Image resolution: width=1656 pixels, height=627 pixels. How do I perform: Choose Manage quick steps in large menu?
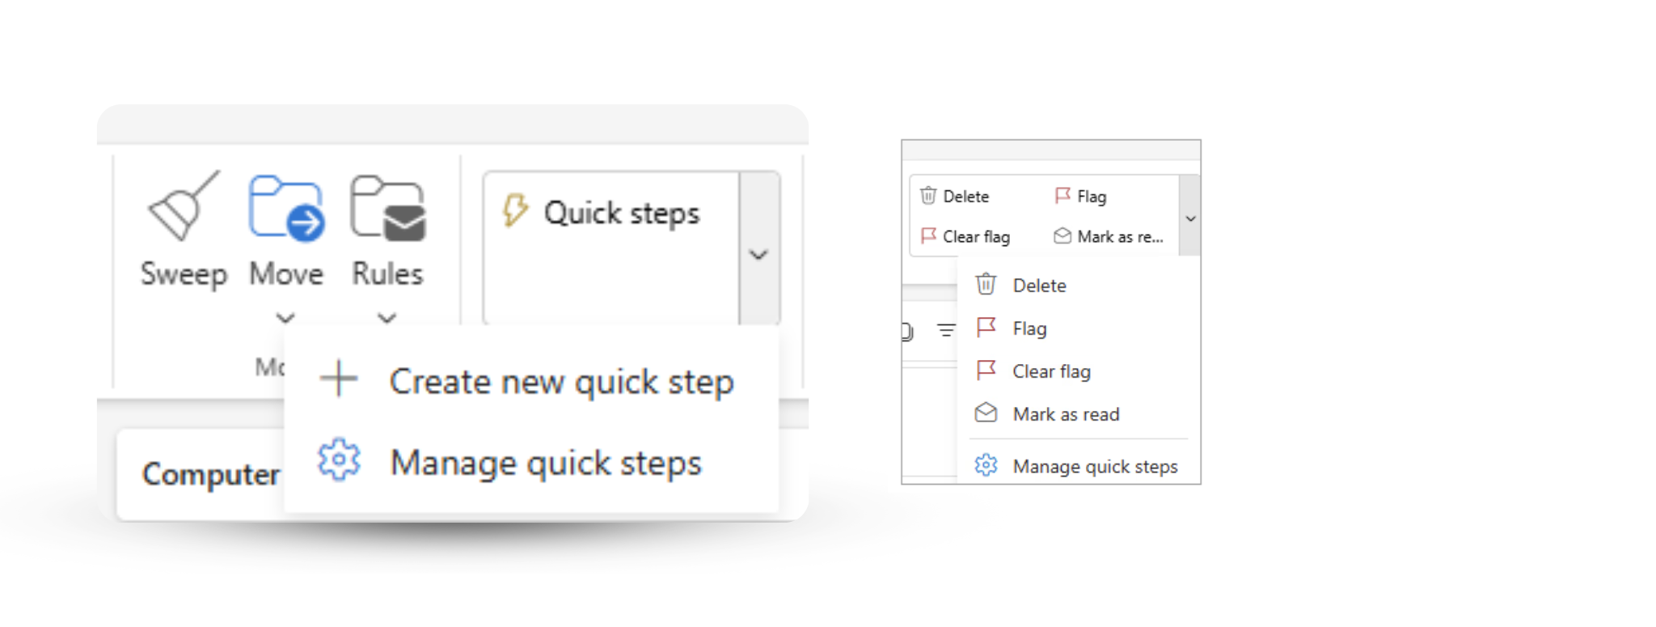click(x=545, y=463)
